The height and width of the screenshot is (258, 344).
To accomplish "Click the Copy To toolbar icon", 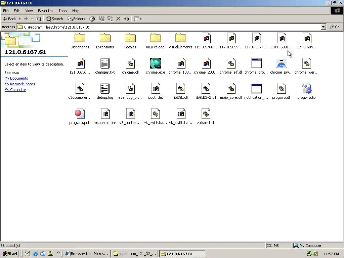I will 110,19.
